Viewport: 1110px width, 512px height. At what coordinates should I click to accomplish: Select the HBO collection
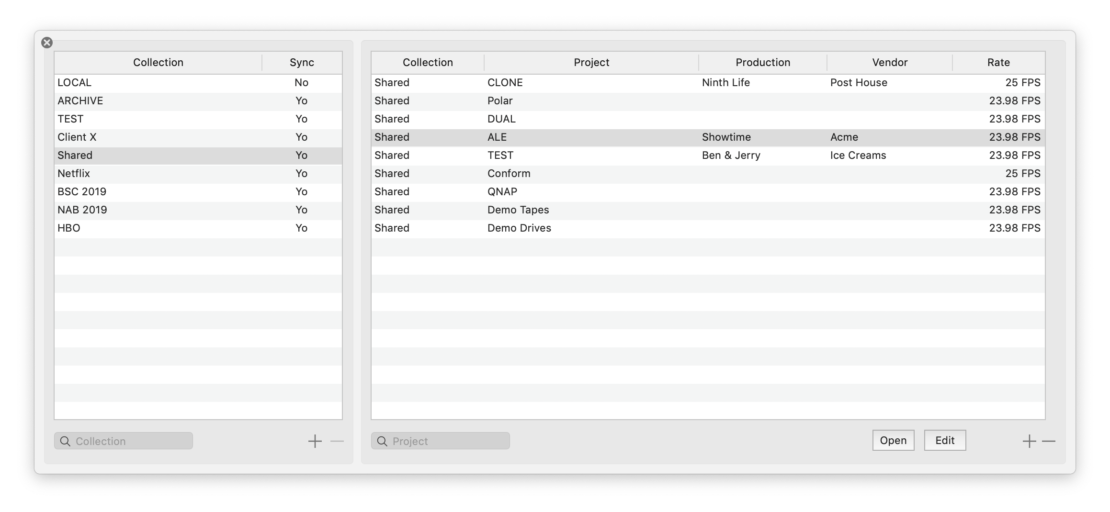tap(198, 228)
